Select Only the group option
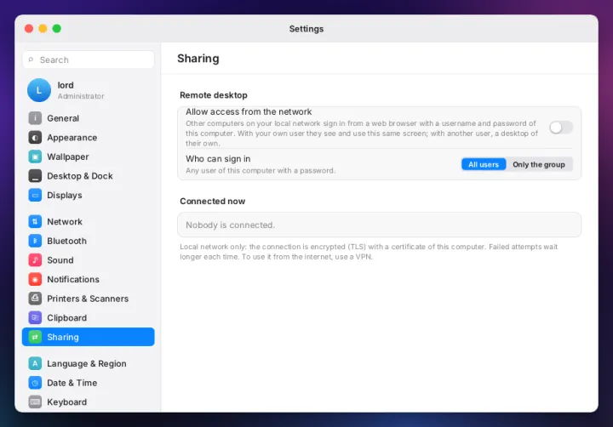This screenshot has width=613, height=427. (539, 164)
